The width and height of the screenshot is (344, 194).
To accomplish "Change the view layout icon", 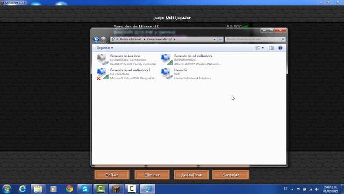I will 257,48.
